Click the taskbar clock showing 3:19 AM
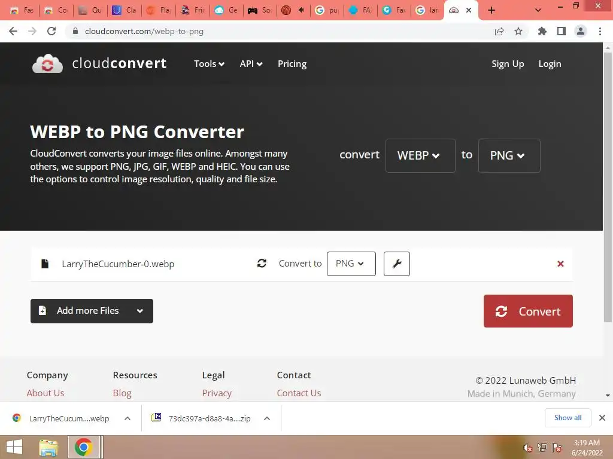613x459 pixels. pyautogui.click(x=587, y=448)
